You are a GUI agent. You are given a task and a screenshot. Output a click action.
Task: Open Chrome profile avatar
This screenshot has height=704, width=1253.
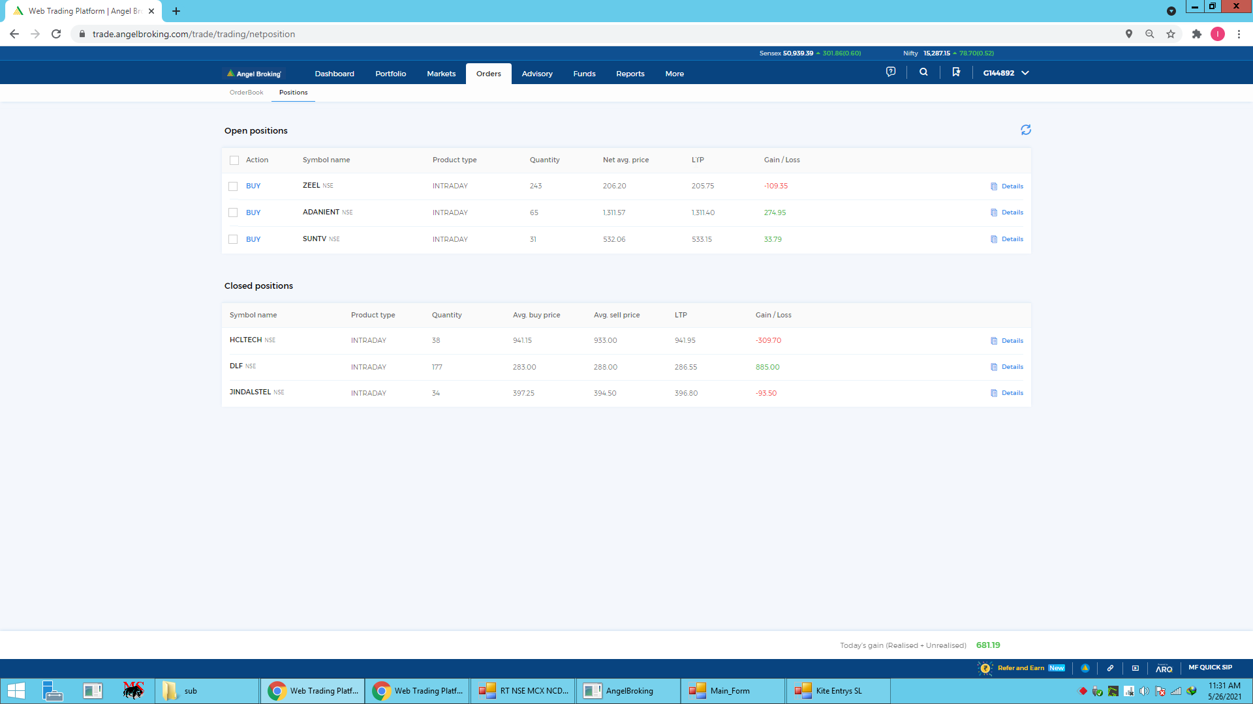1218,34
